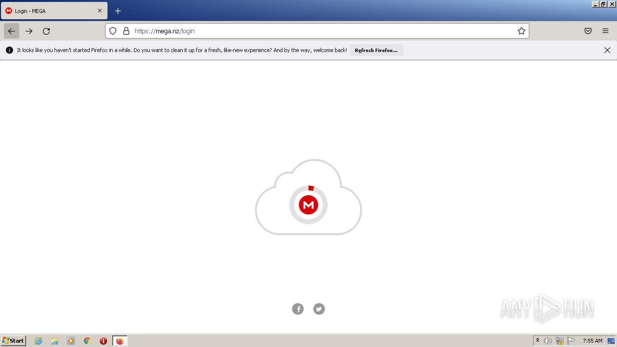Launch Google Chrome from the taskbar

87,341
